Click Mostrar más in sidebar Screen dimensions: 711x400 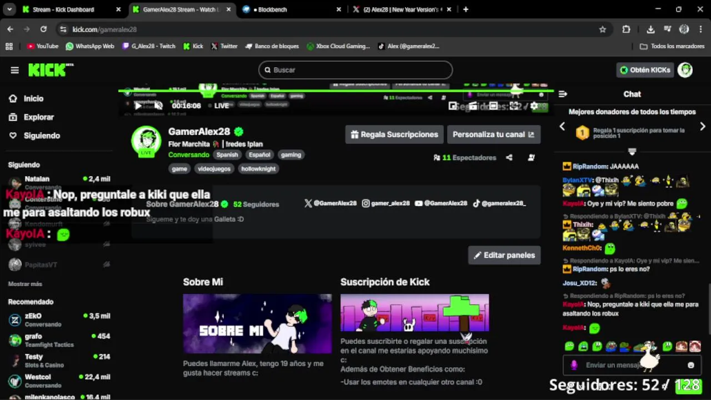(25, 284)
